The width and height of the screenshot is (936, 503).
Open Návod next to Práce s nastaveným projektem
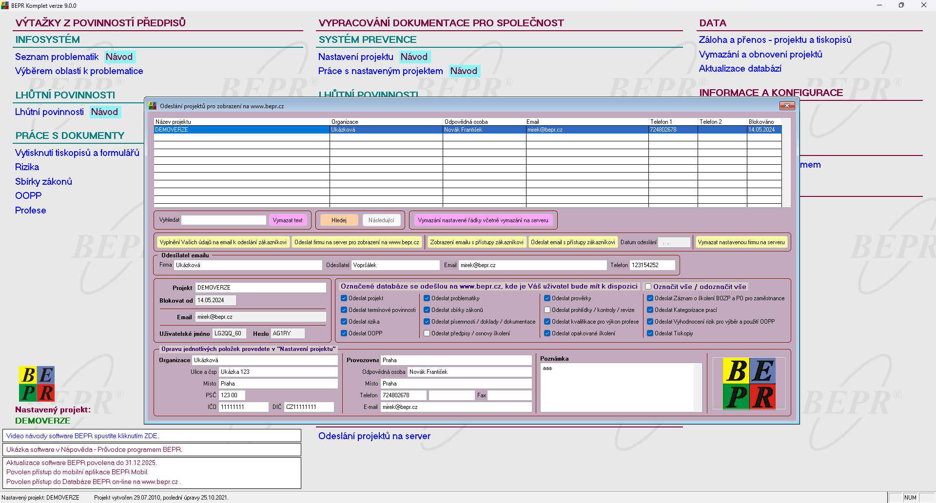[x=464, y=71]
